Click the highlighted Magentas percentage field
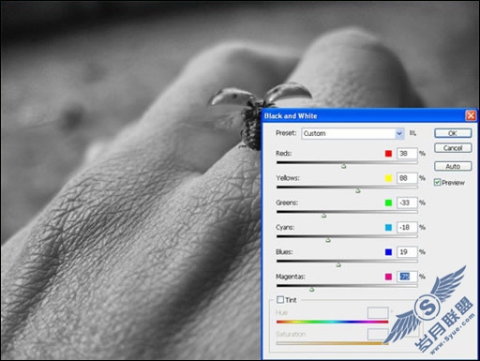 click(x=407, y=277)
